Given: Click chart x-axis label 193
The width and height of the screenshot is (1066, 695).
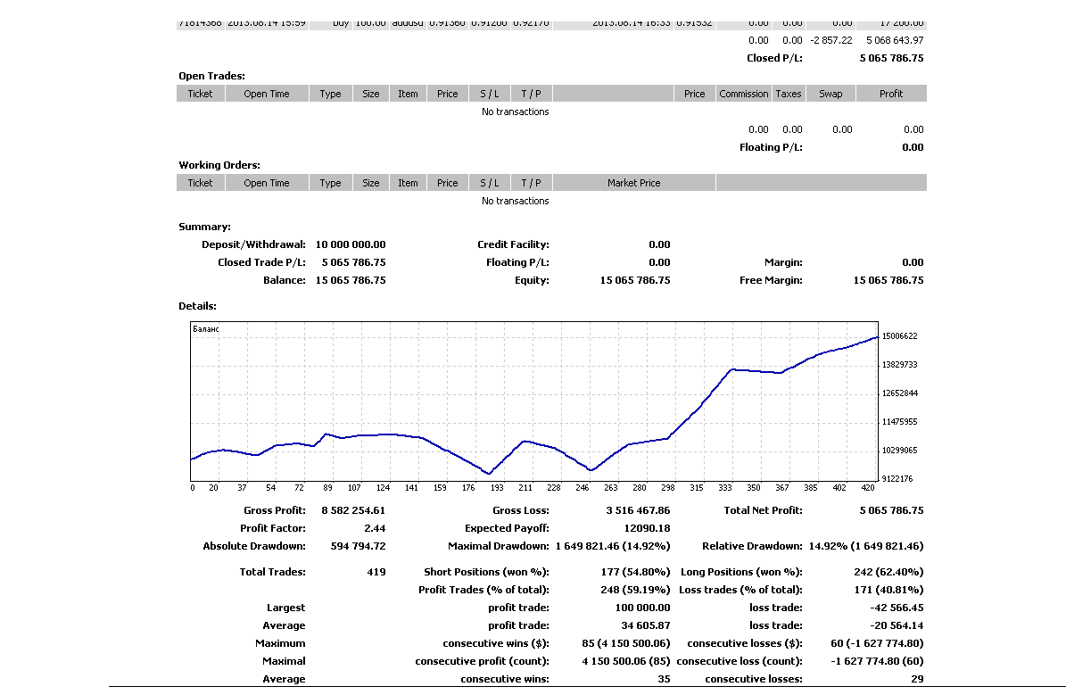Looking at the screenshot, I should point(497,488).
